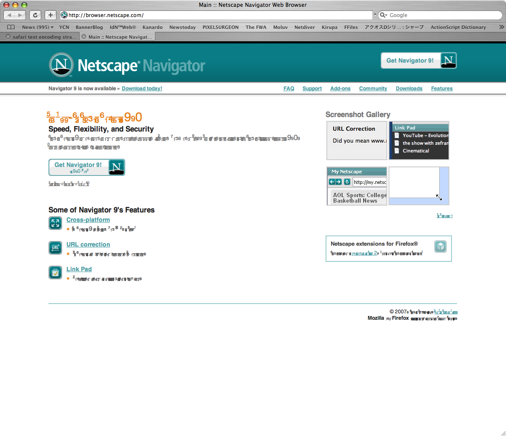This screenshot has height=436, width=506.
Task: Close the safari text encoding tab
Action: tap(8, 37)
